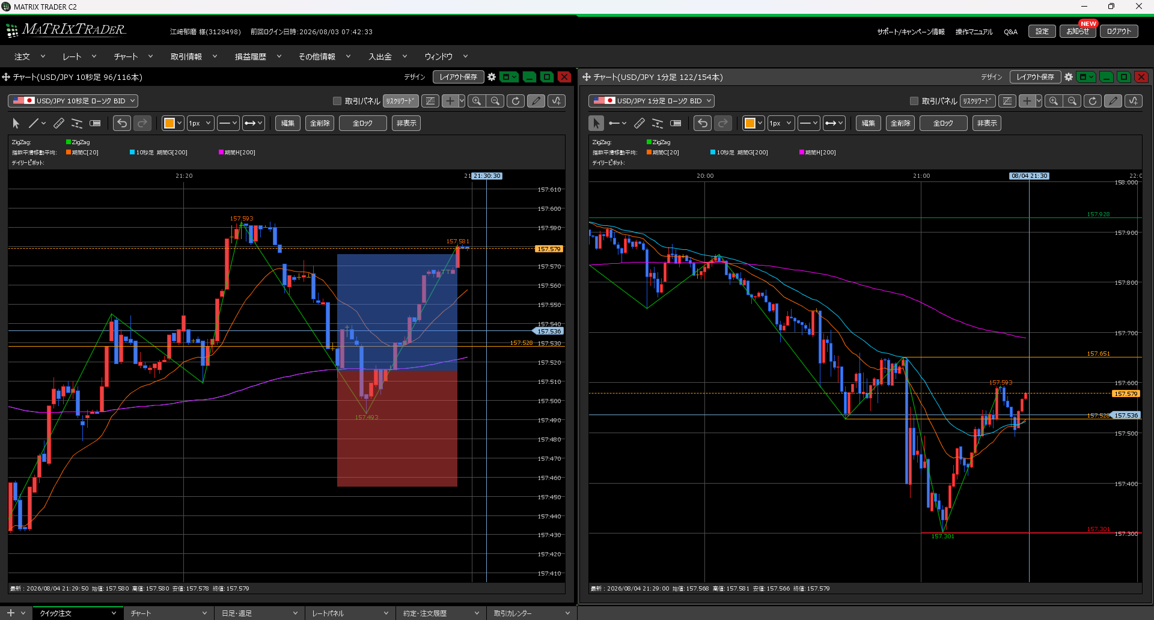Open the サポート/キャンペーン情報 link
Screen dimensions: 1154x620
click(x=911, y=32)
